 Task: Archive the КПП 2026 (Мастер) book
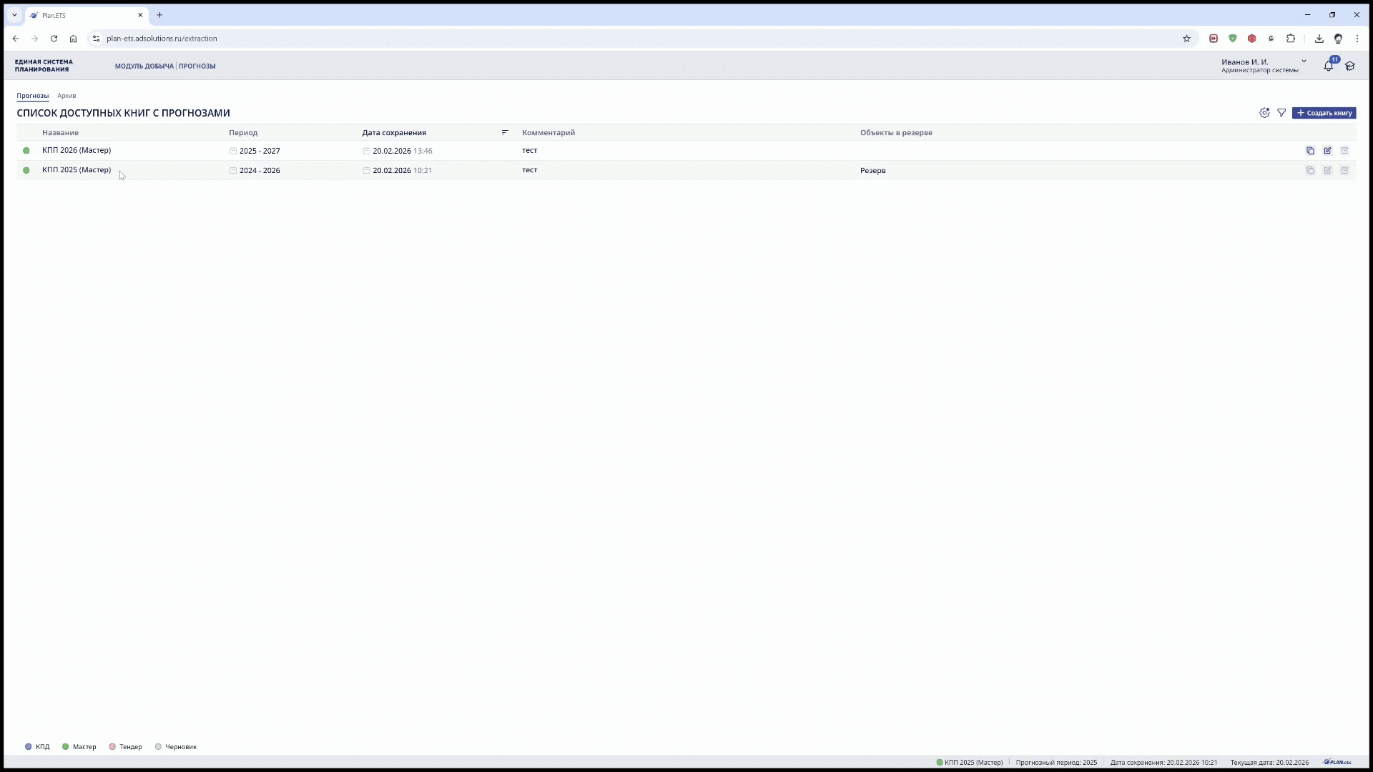point(1344,151)
